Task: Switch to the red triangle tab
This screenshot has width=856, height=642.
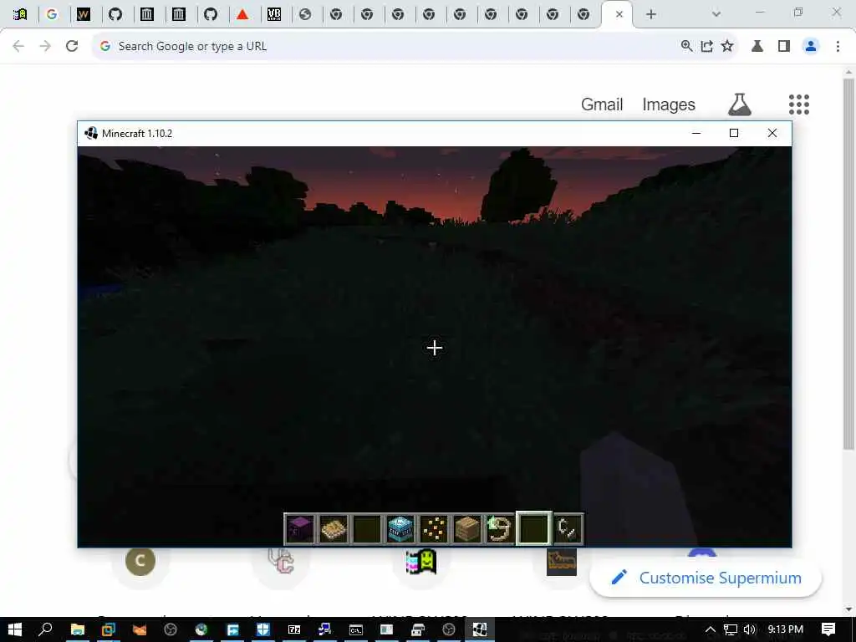Action: (x=242, y=14)
